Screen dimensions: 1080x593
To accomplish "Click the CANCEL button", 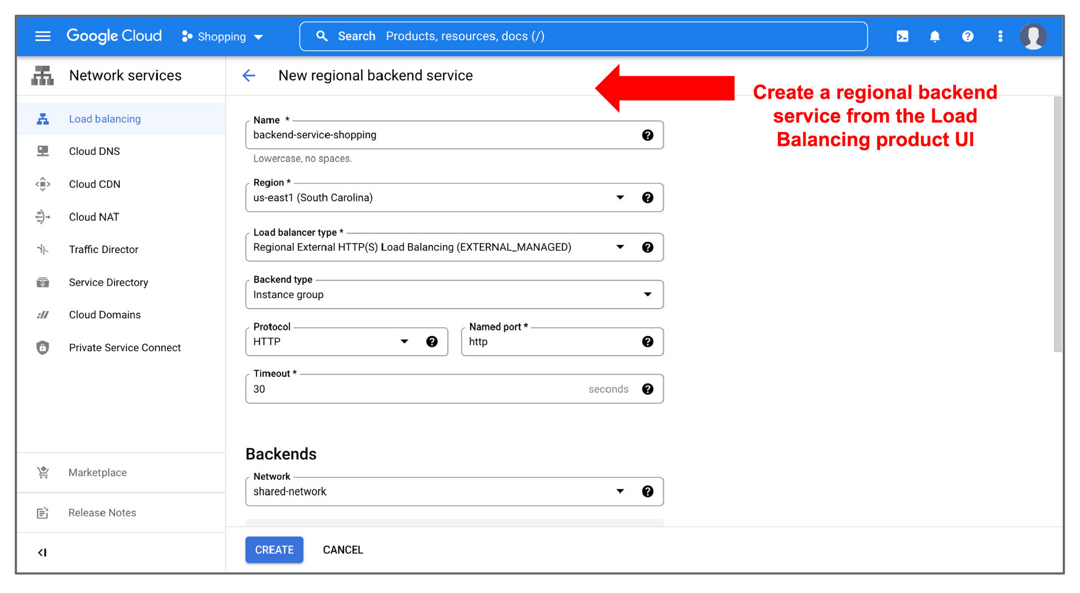I will tap(343, 550).
